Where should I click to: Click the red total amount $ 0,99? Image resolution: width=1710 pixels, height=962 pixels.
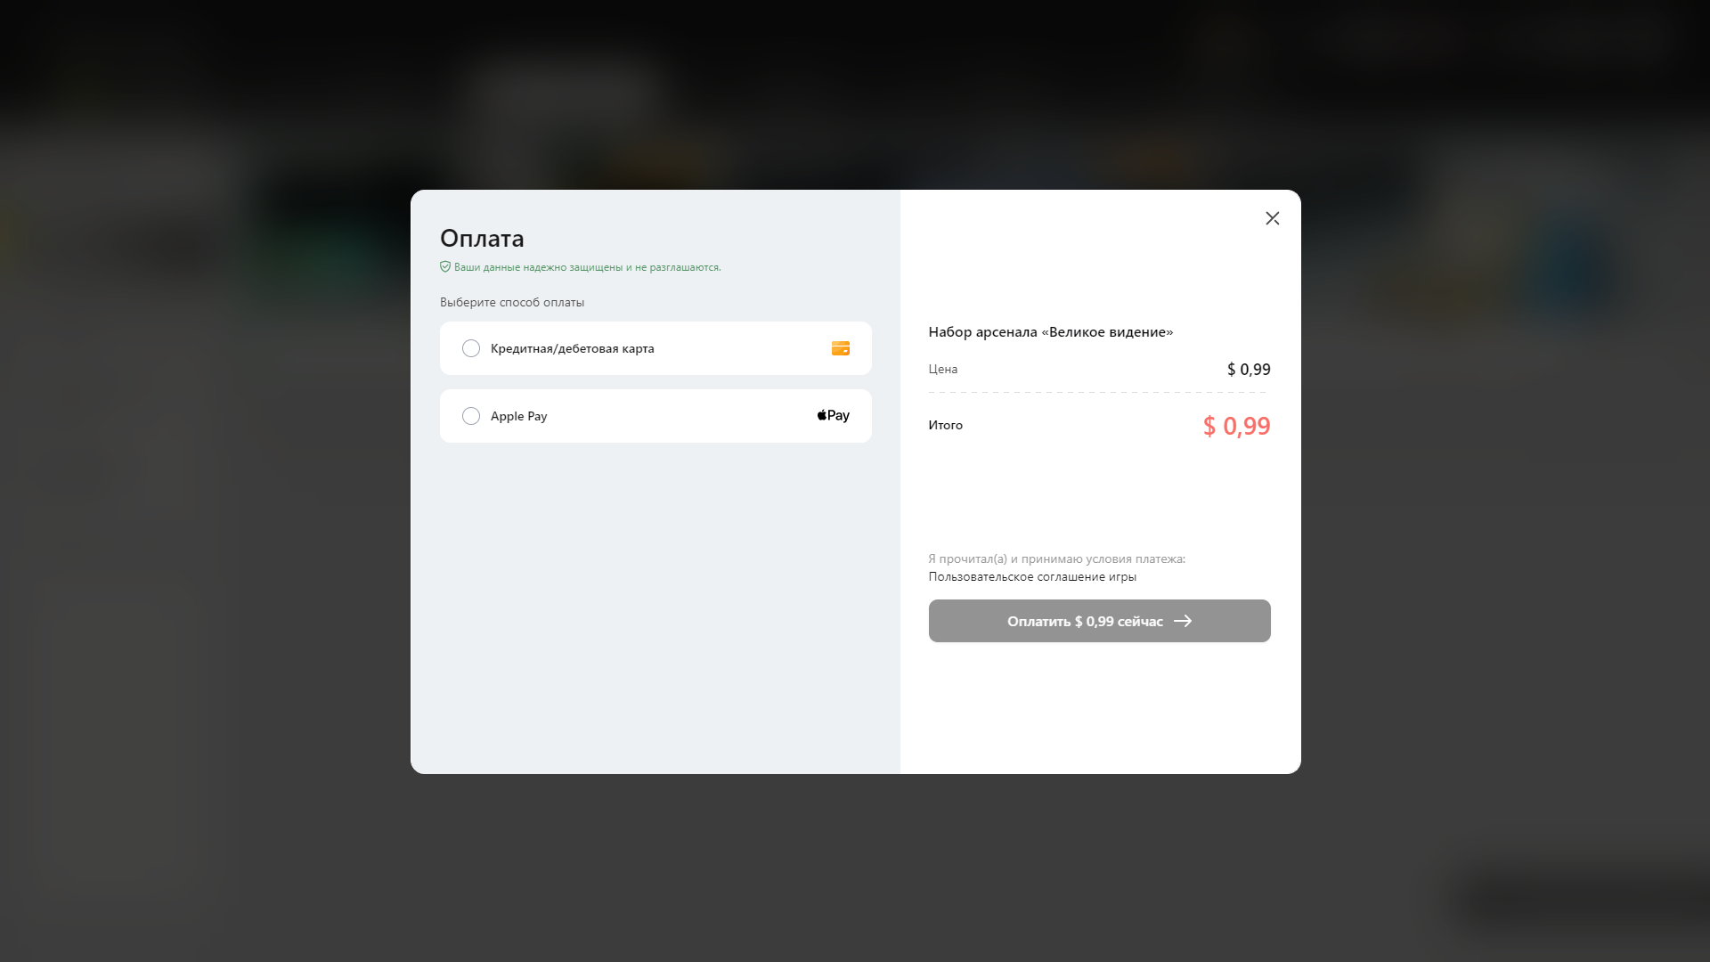point(1236,426)
